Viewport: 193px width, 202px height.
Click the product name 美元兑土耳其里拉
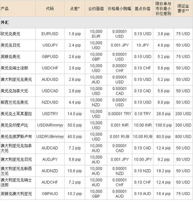pyautogui.click(x=16, y=114)
